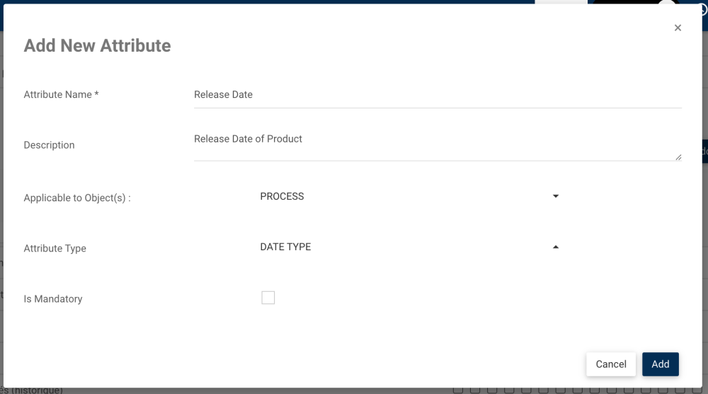Click the Attribute Type collapse arrow
Viewport: 708px width, 394px height.
click(x=556, y=247)
